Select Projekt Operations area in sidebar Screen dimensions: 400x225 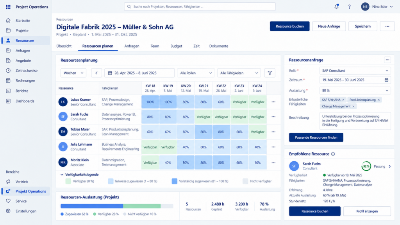25,191
